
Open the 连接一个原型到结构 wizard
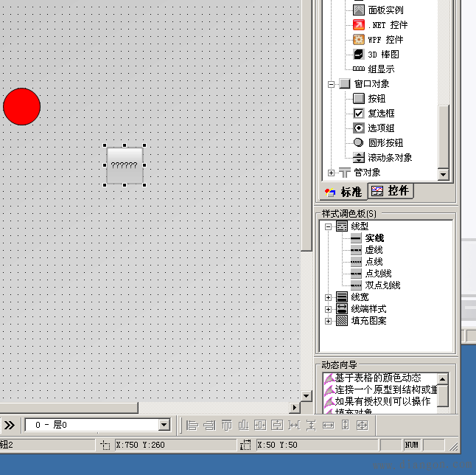pos(380,390)
